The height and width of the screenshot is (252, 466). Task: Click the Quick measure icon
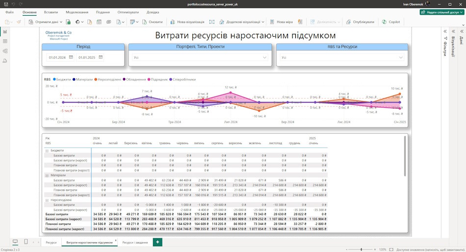click(300, 22)
